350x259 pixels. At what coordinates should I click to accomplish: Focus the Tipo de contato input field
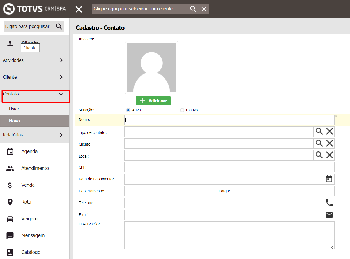(x=219, y=132)
